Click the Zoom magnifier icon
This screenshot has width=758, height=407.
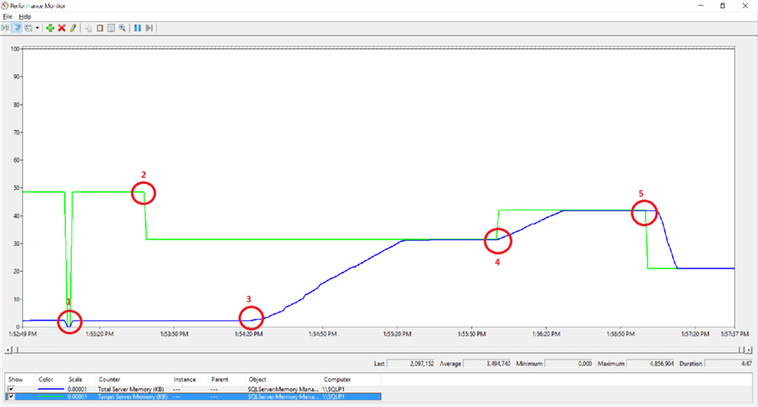(122, 28)
